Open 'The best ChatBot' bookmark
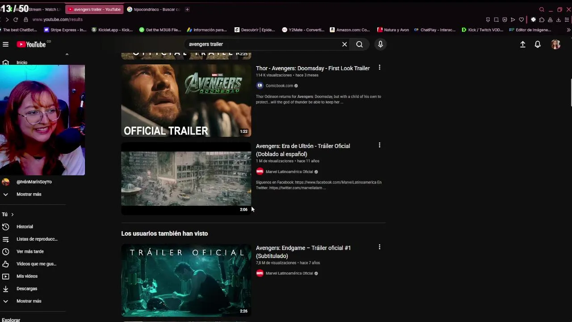This screenshot has height=322, width=572. (20, 30)
